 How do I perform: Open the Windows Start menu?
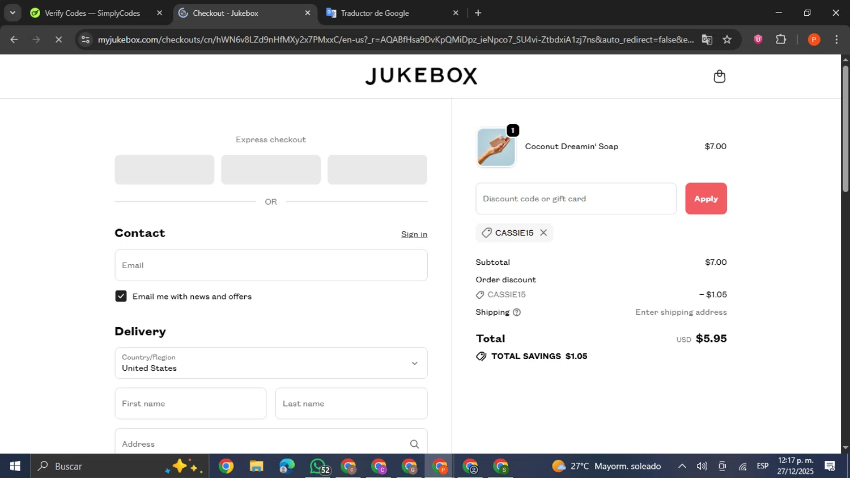click(x=15, y=466)
